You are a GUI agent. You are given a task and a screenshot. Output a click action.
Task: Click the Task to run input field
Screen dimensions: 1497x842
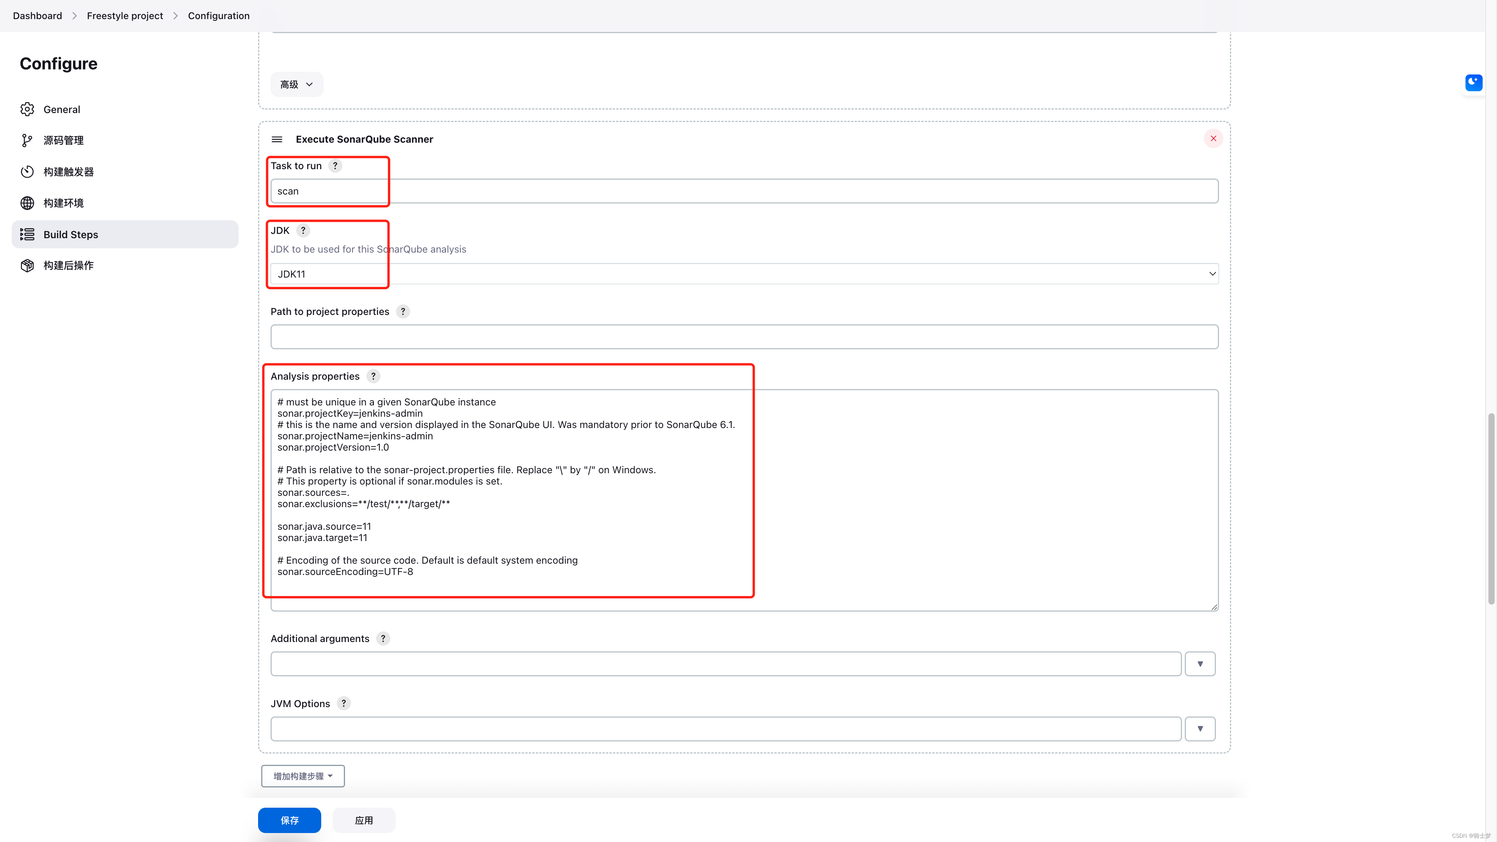[745, 191]
